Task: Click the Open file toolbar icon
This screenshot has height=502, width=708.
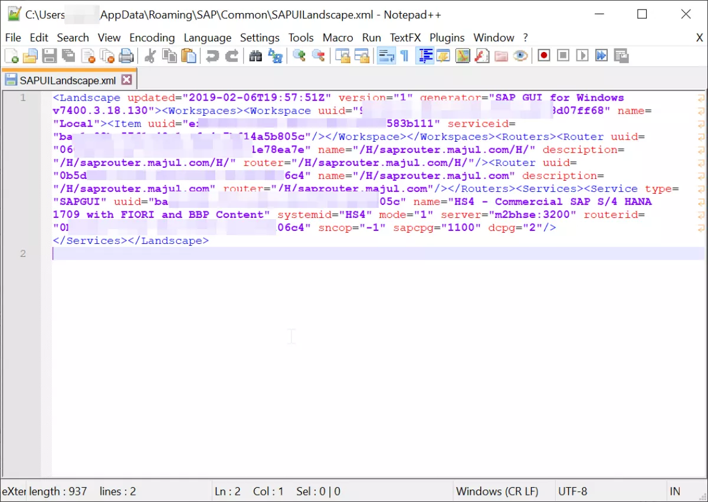Action: pos(30,56)
